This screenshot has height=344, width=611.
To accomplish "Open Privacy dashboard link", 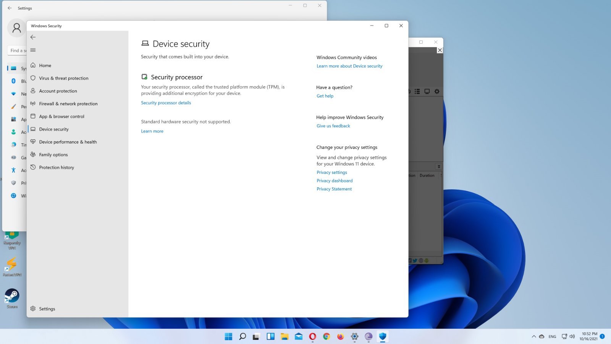I will click(x=335, y=181).
